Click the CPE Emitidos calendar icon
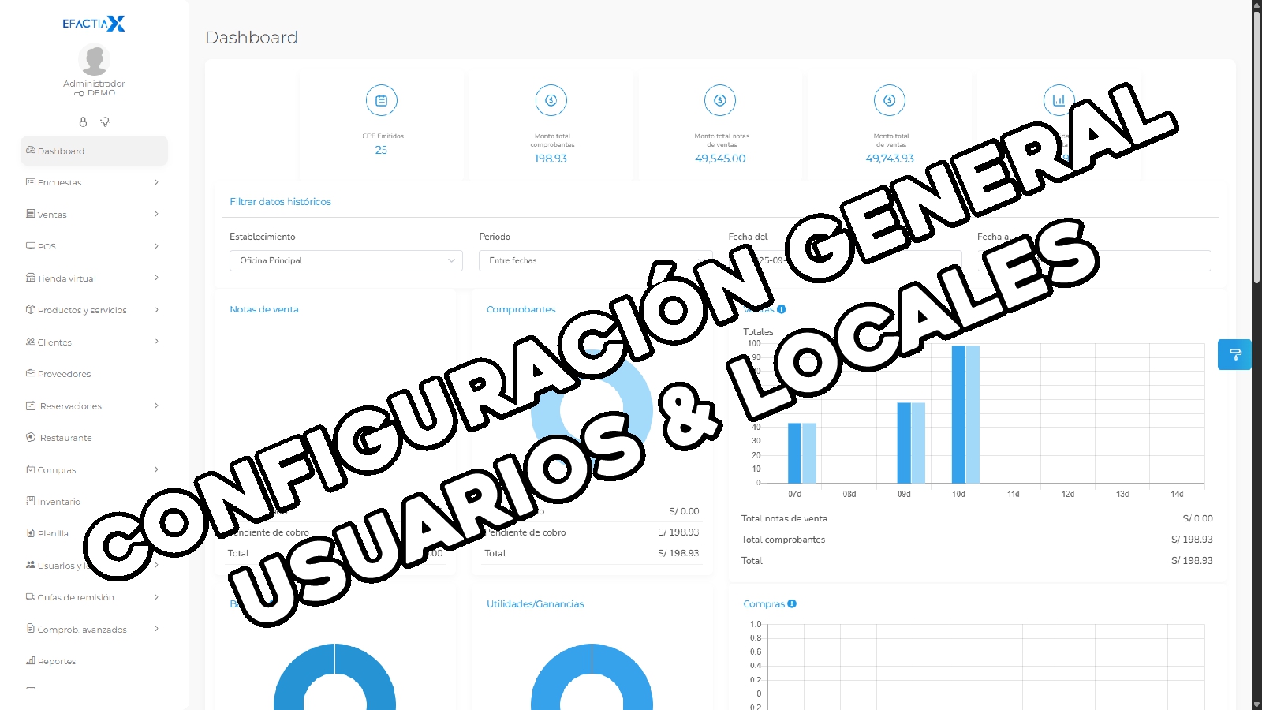Screen dimensions: 1262x710 point(381,100)
